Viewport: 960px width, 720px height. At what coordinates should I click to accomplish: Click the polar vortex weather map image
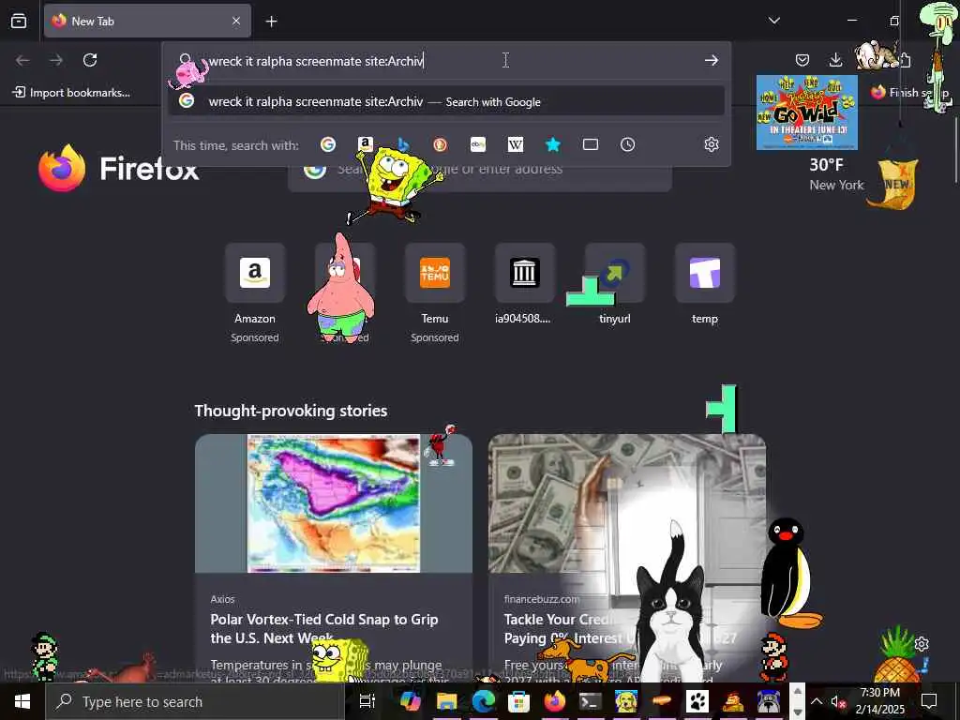(334, 503)
